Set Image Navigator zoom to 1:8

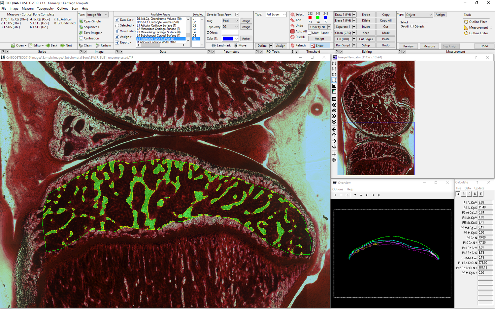(334, 80)
